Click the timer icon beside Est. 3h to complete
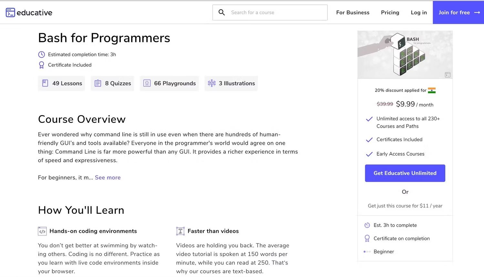The image size is (484, 277). 367,225
